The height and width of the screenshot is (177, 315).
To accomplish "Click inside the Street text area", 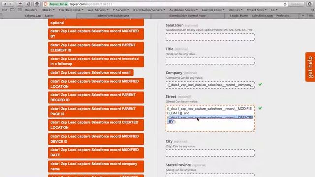I will point(210,118).
